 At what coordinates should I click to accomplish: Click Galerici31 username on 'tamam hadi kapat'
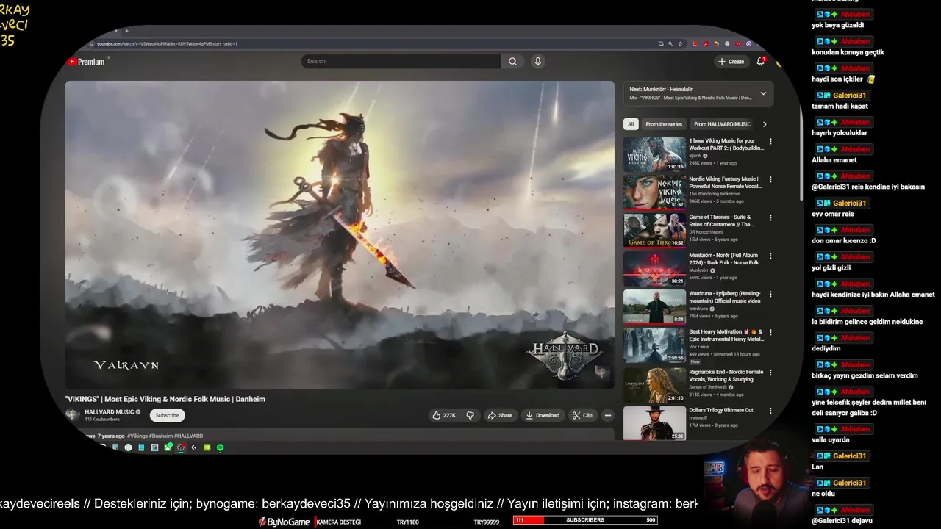[850, 96]
